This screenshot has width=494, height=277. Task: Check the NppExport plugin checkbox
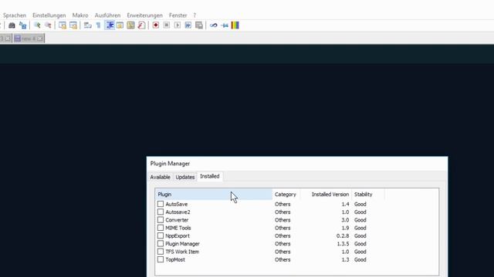(161, 236)
